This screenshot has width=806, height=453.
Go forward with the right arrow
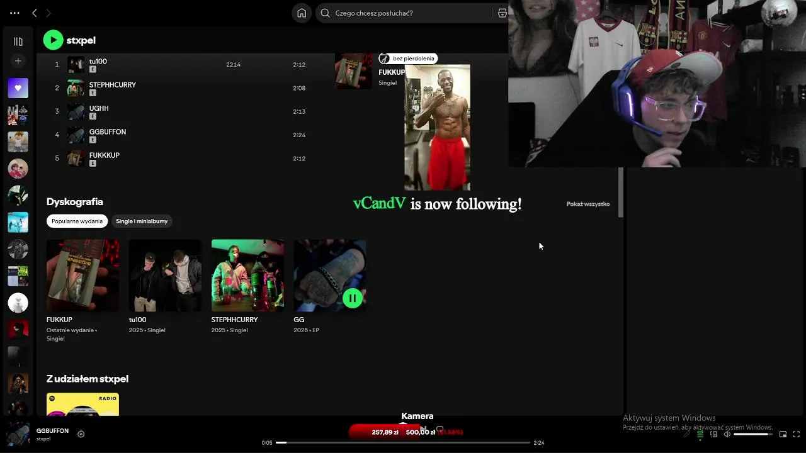click(x=48, y=13)
